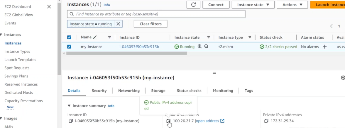Collapse the Instance summary section
The image size is (345, 128).
(x=69, y=106)
